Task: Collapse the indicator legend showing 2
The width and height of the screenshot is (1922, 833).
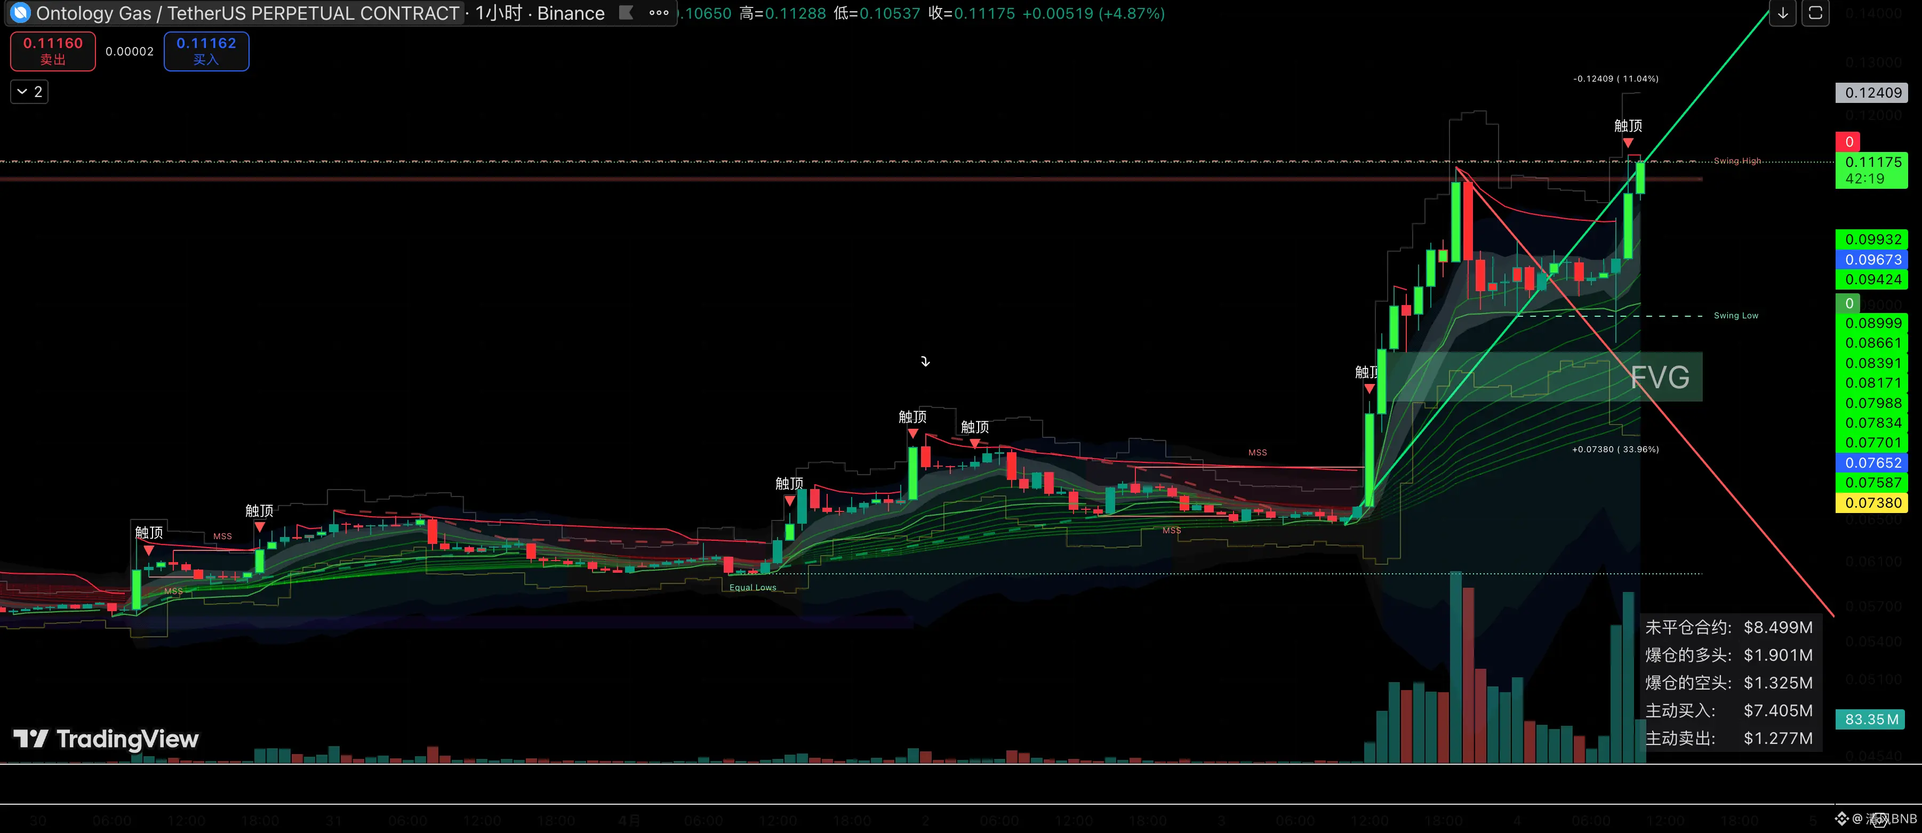Action: point(29,92)
